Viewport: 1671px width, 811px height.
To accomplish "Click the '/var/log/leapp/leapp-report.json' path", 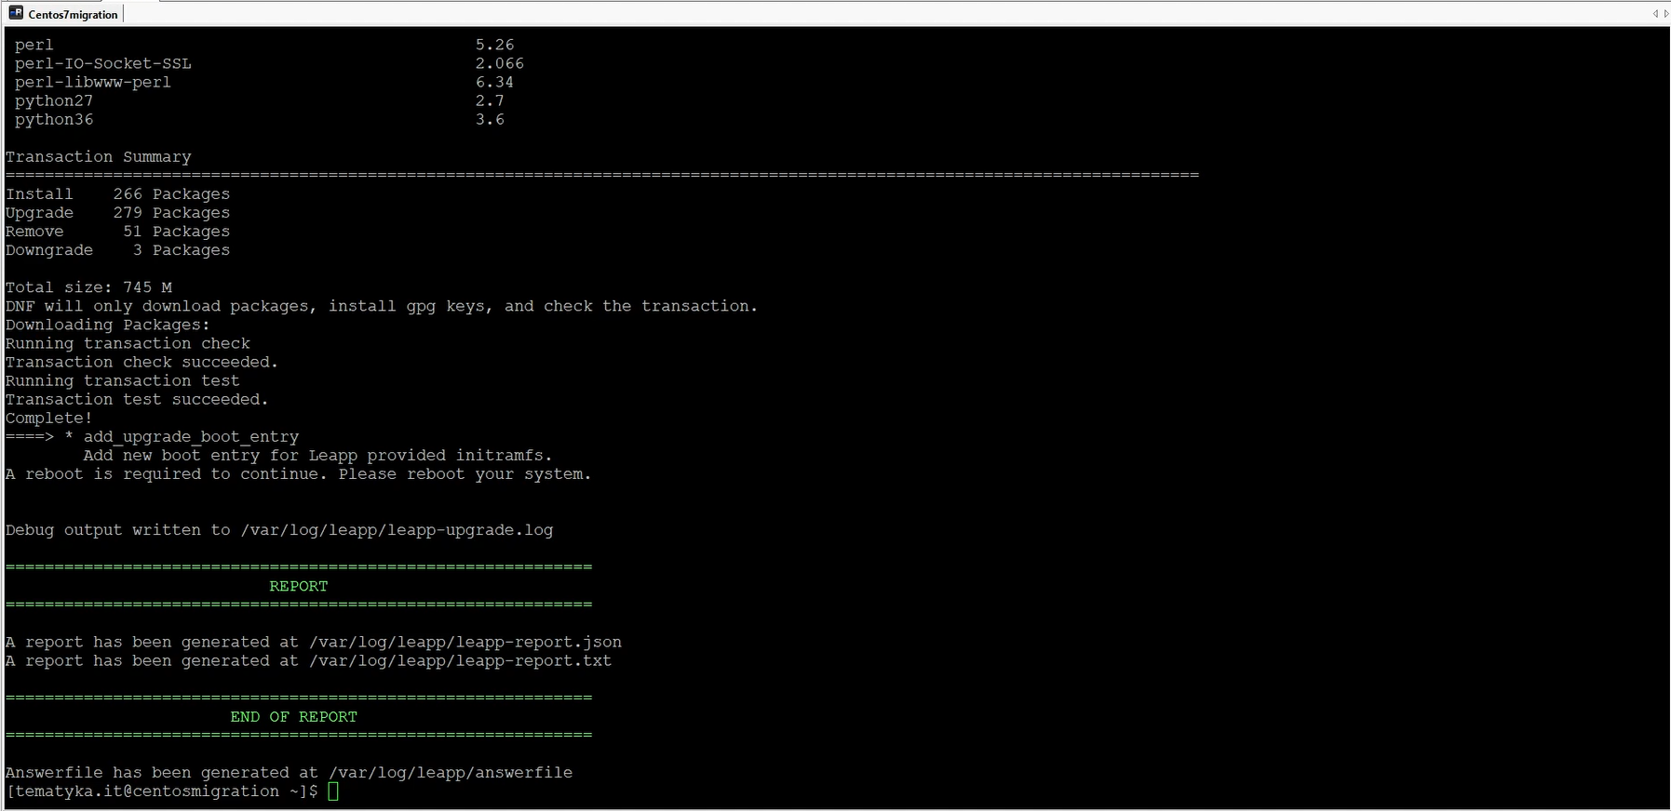I will pos(465,642).
